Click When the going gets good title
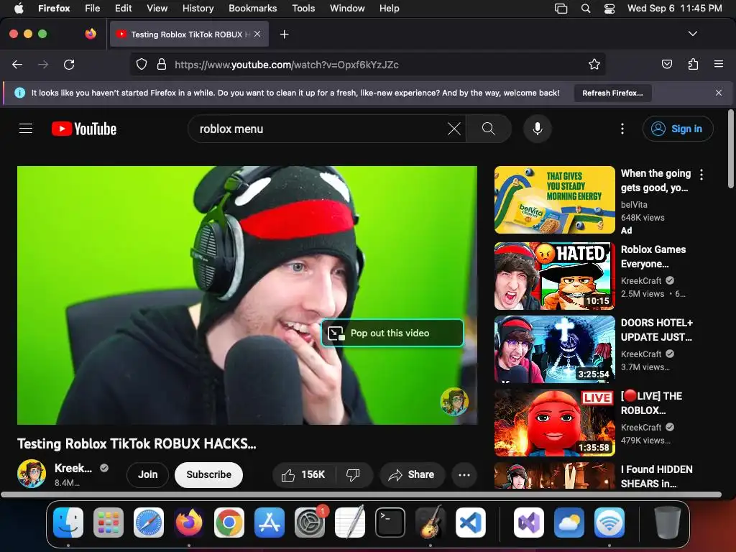 [x=655, y=180]
